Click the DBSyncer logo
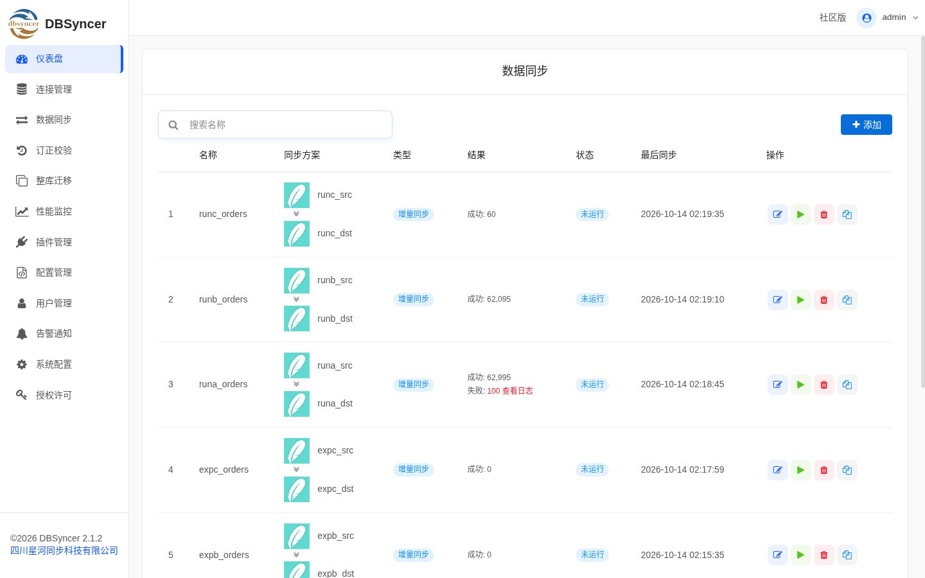Viewport: 925px width, 578px height. 24,24
